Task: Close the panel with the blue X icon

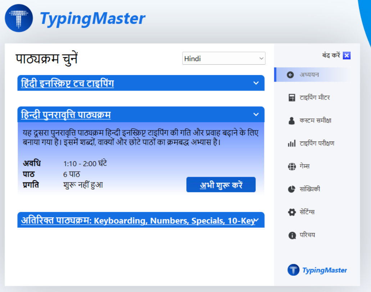Action: [x=347, y=56]
